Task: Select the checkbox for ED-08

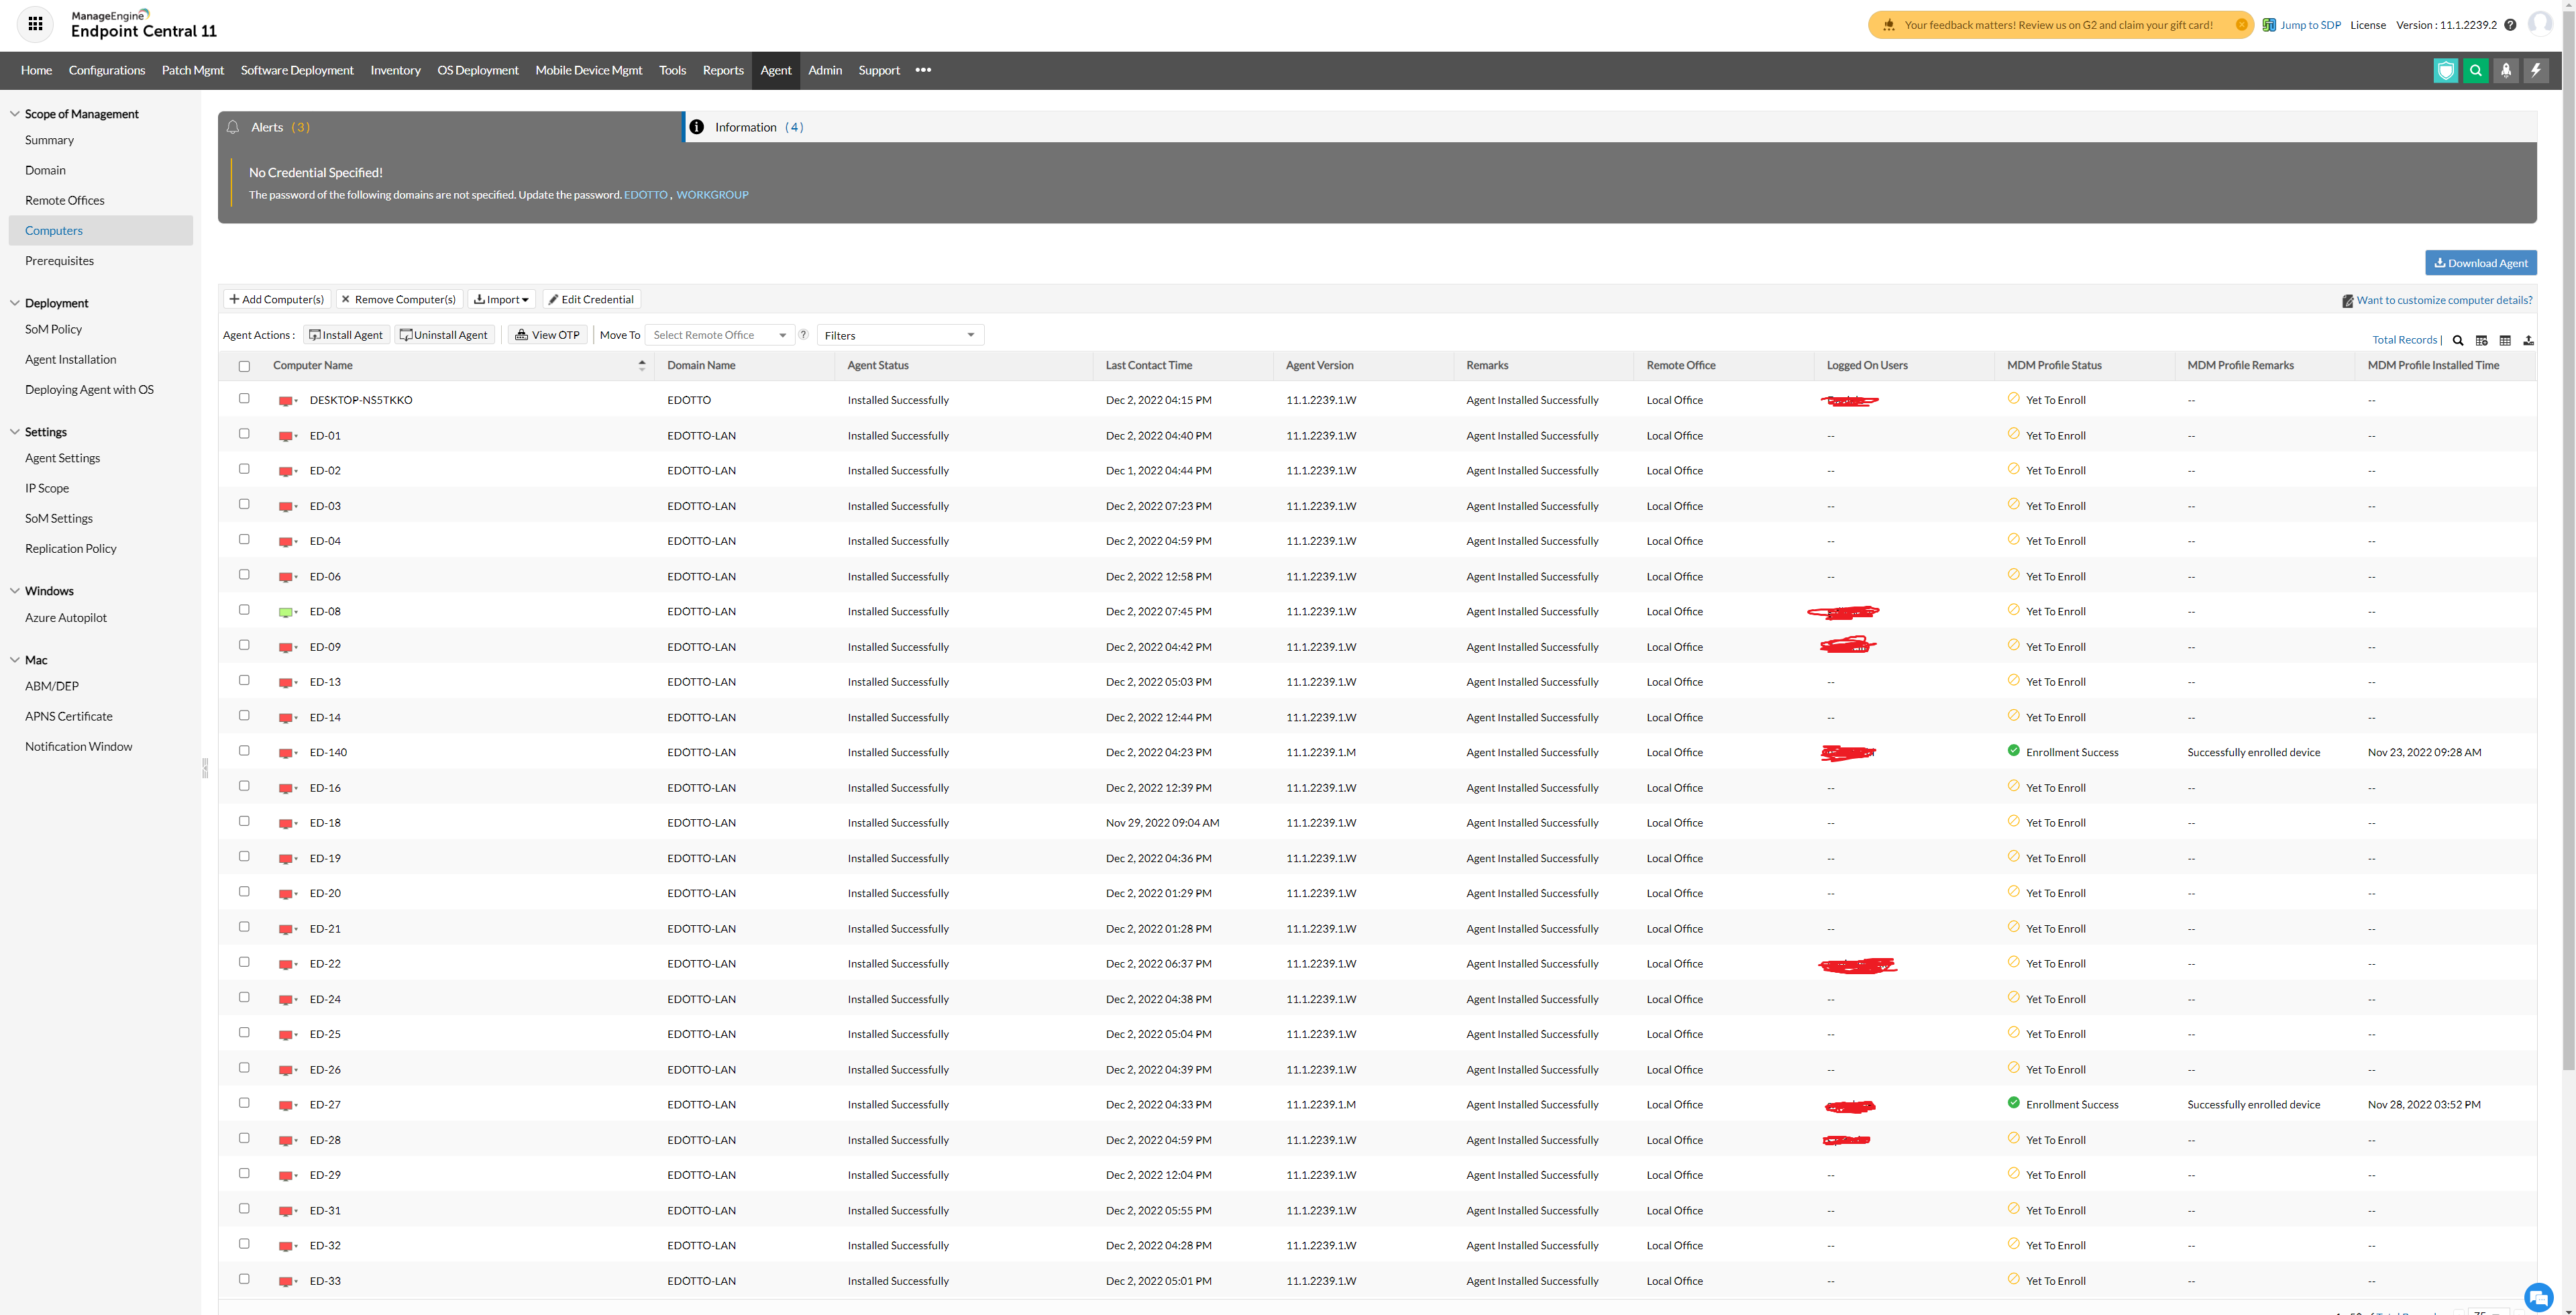Action: 244,610
